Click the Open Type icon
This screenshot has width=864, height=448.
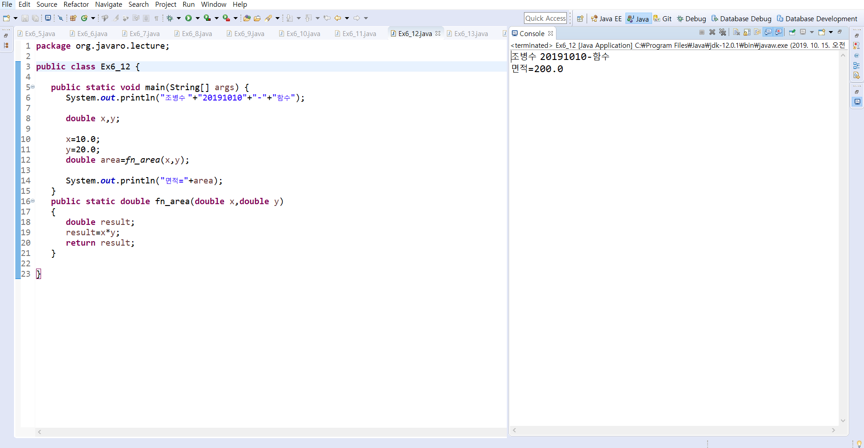[247, 18]
